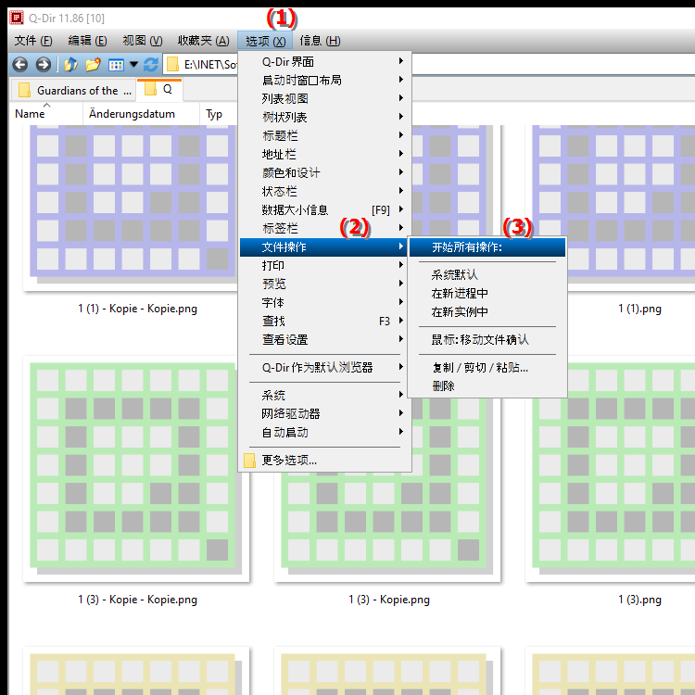Open the 查看设置 submenu

pyautogui.click(x=324, y=340)
